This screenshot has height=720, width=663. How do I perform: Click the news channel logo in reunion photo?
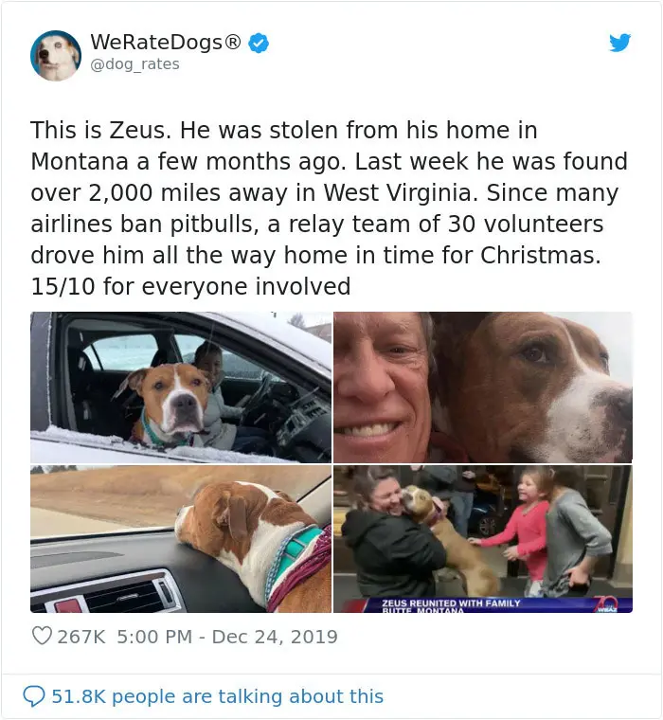coord(606,604)
